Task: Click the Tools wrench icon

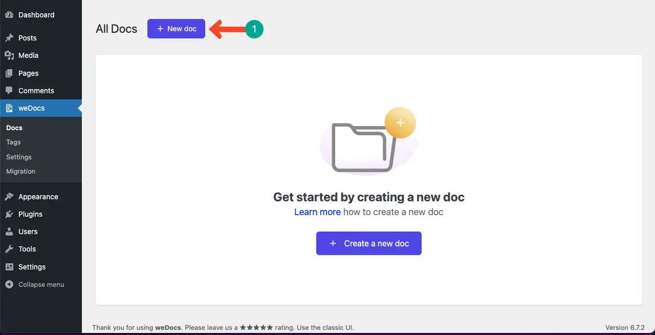Action: (9, 249)
